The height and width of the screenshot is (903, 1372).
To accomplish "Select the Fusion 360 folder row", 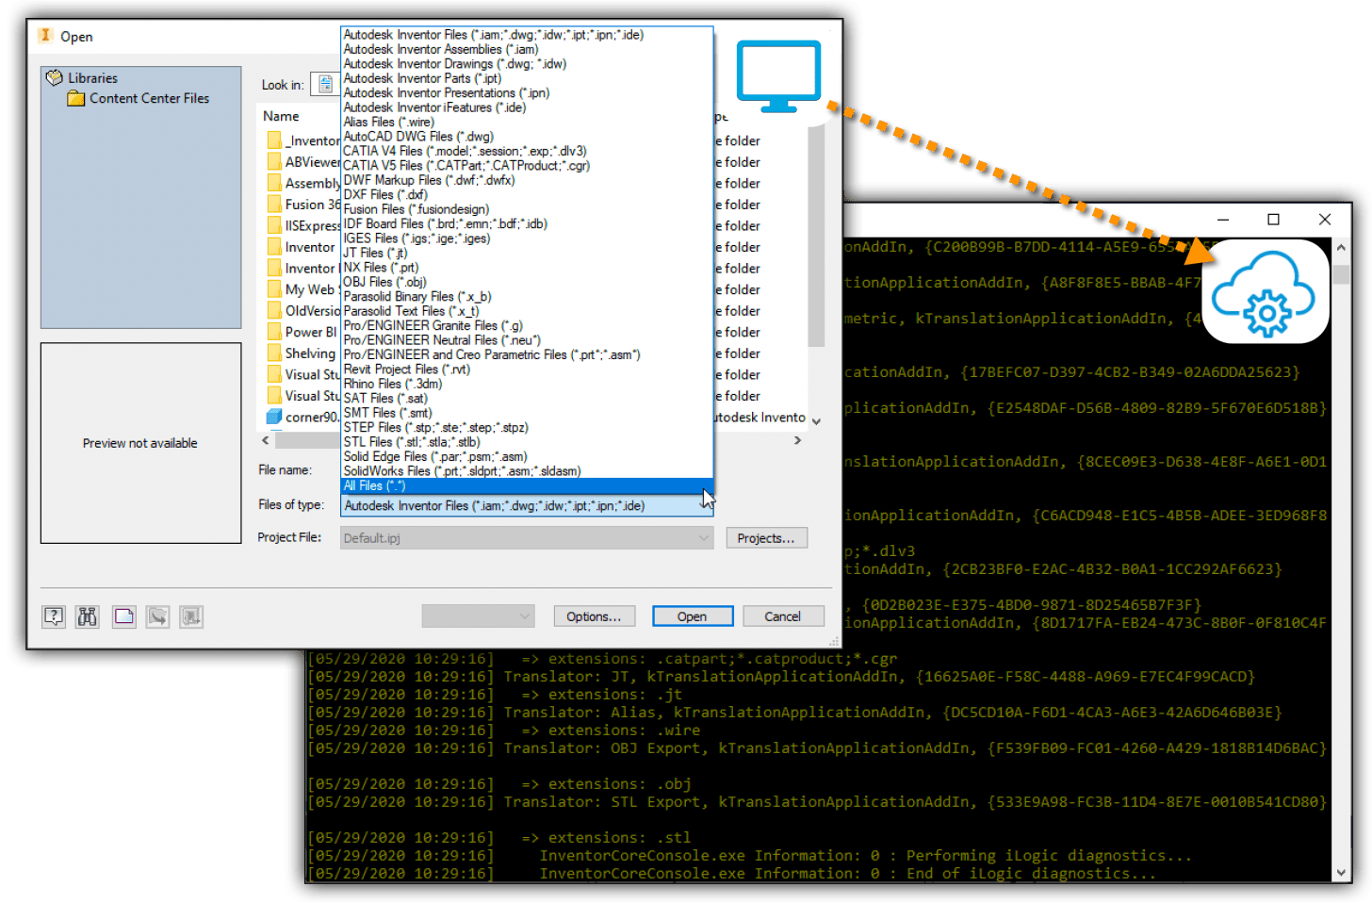I will click(x=303, y=205).
